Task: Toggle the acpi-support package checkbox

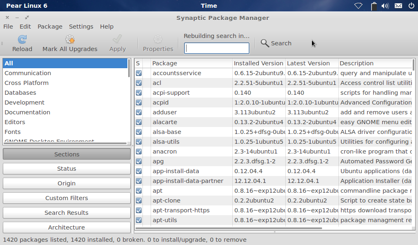Action: point(139,93)
